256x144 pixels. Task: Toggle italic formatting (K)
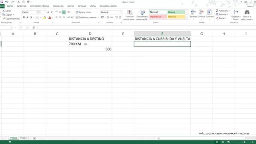(x=27, y=17)
